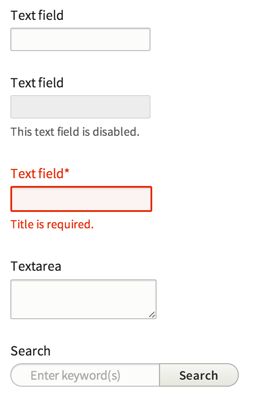Click the 'Title is required.' error message
Viewport: 269px width, 397px height.
(x=52, y=224)
